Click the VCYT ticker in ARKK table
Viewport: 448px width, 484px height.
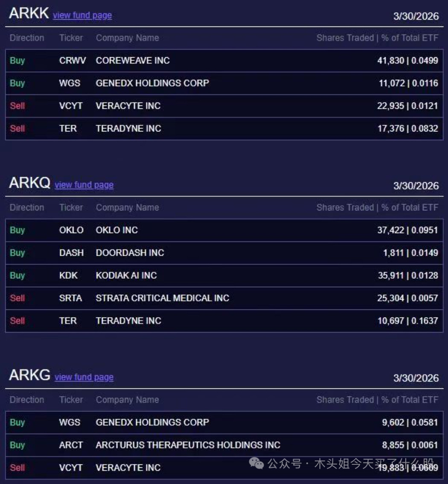[71, 106]
